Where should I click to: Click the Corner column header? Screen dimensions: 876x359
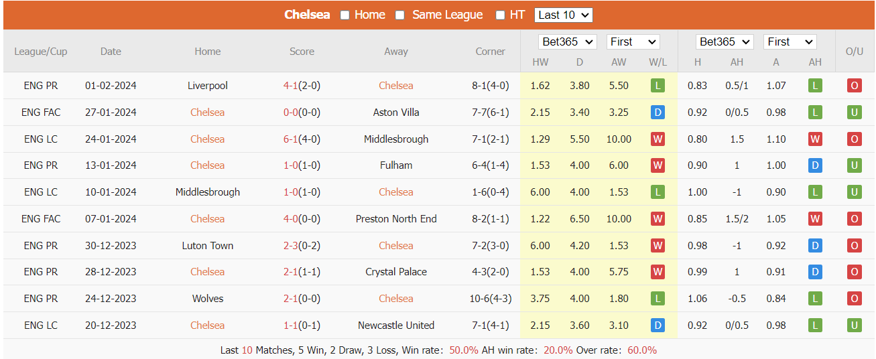pos(490,52)
